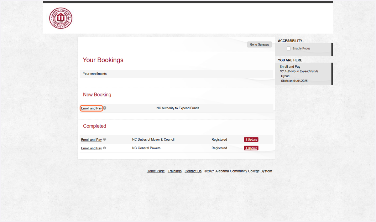Click Registered status for NC Duties of Mayor
The width and height of the screenshot is (376, 222).
pos(219,140)
